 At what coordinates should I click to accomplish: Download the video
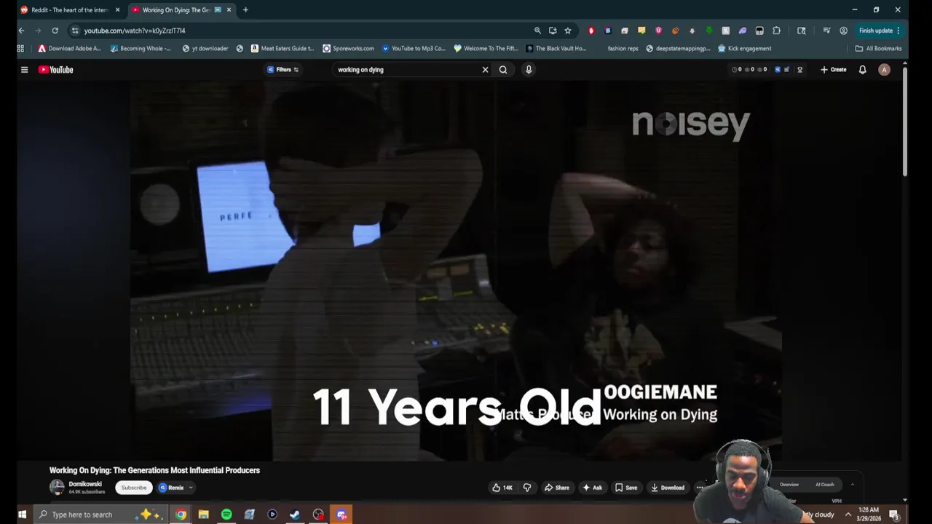pyautogui.click(x=668, y=488)
